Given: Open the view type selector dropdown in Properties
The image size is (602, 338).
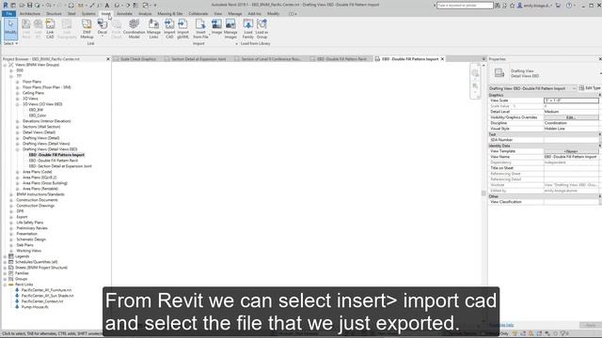Looking at the screenshot, I should 574,88.
